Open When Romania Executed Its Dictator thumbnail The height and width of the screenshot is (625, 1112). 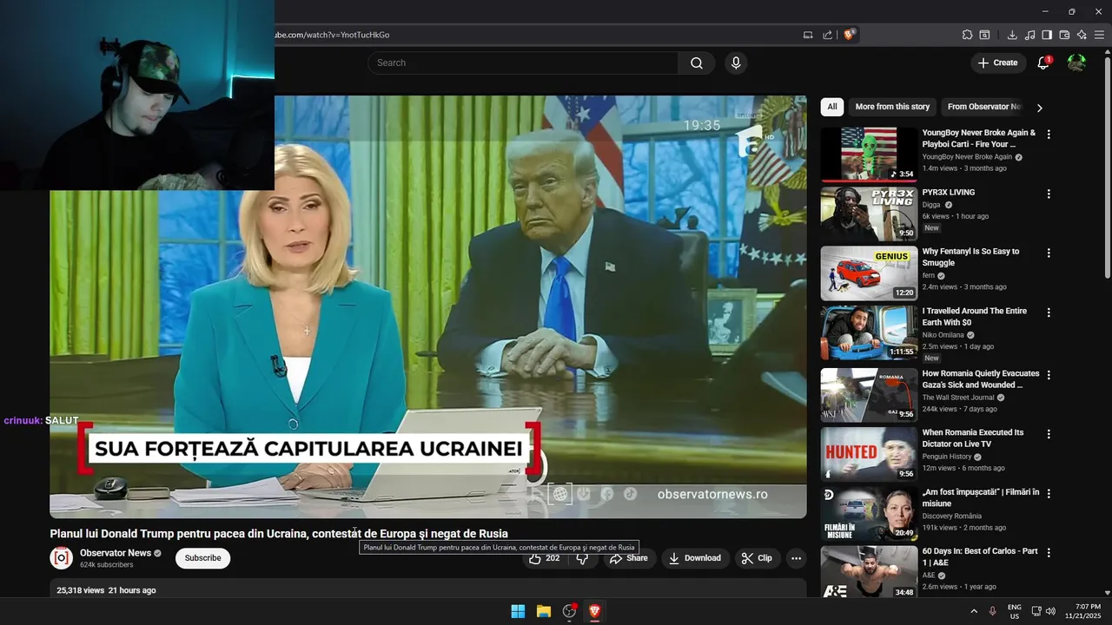(869, 454)
